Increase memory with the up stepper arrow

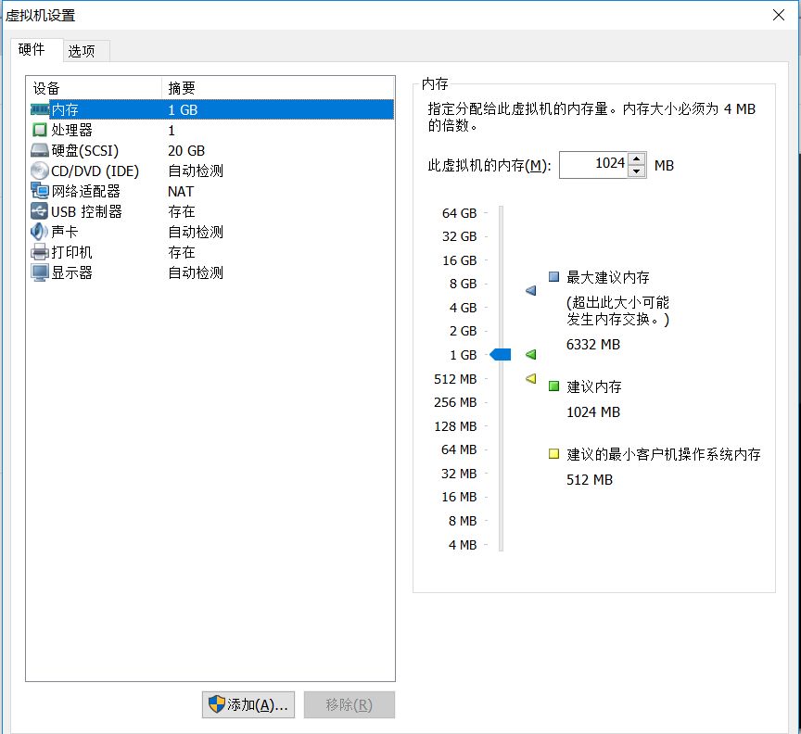637,159
